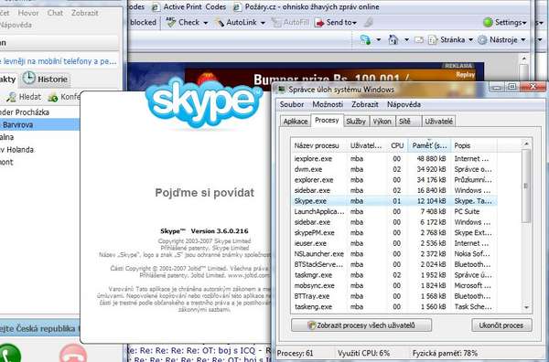
Task: Open Zobrazit menu in Skype window
Action: 85,14
